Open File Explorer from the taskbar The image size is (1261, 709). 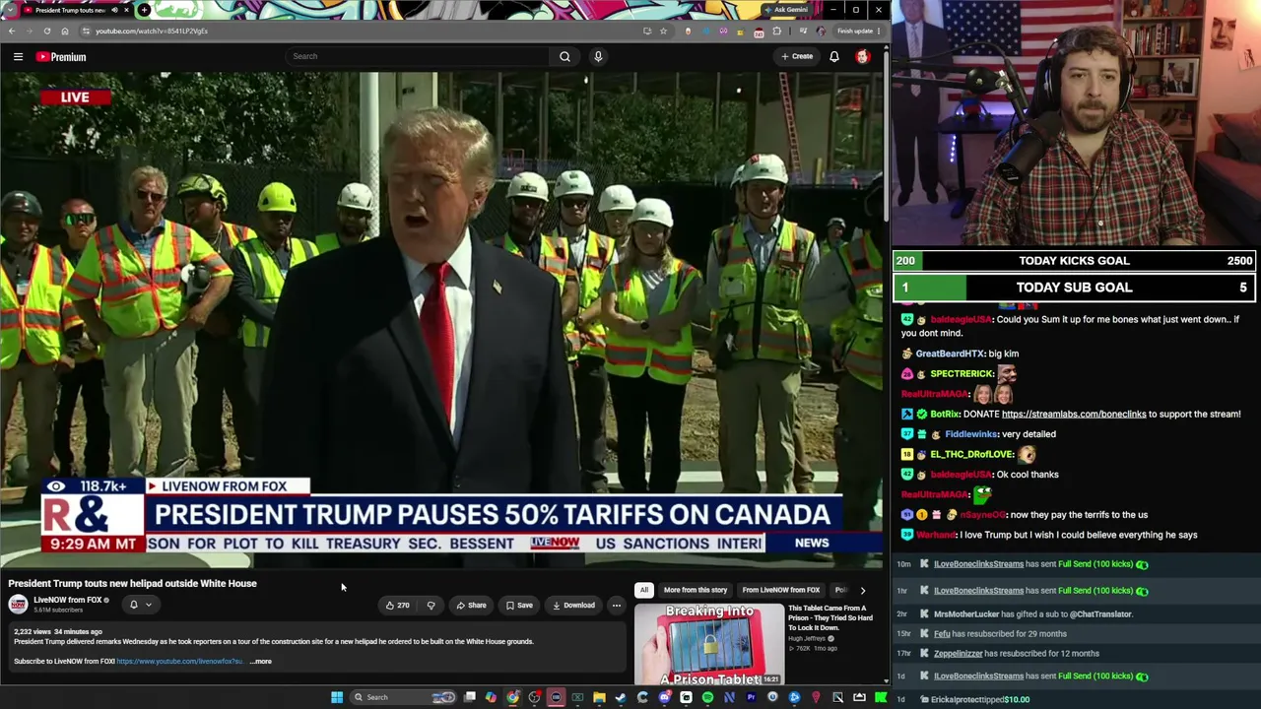(x=599, y=697)
